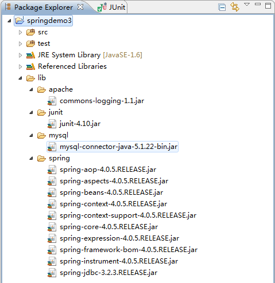Click the spring-jdbc jar file icon

[x=52, y=273]
